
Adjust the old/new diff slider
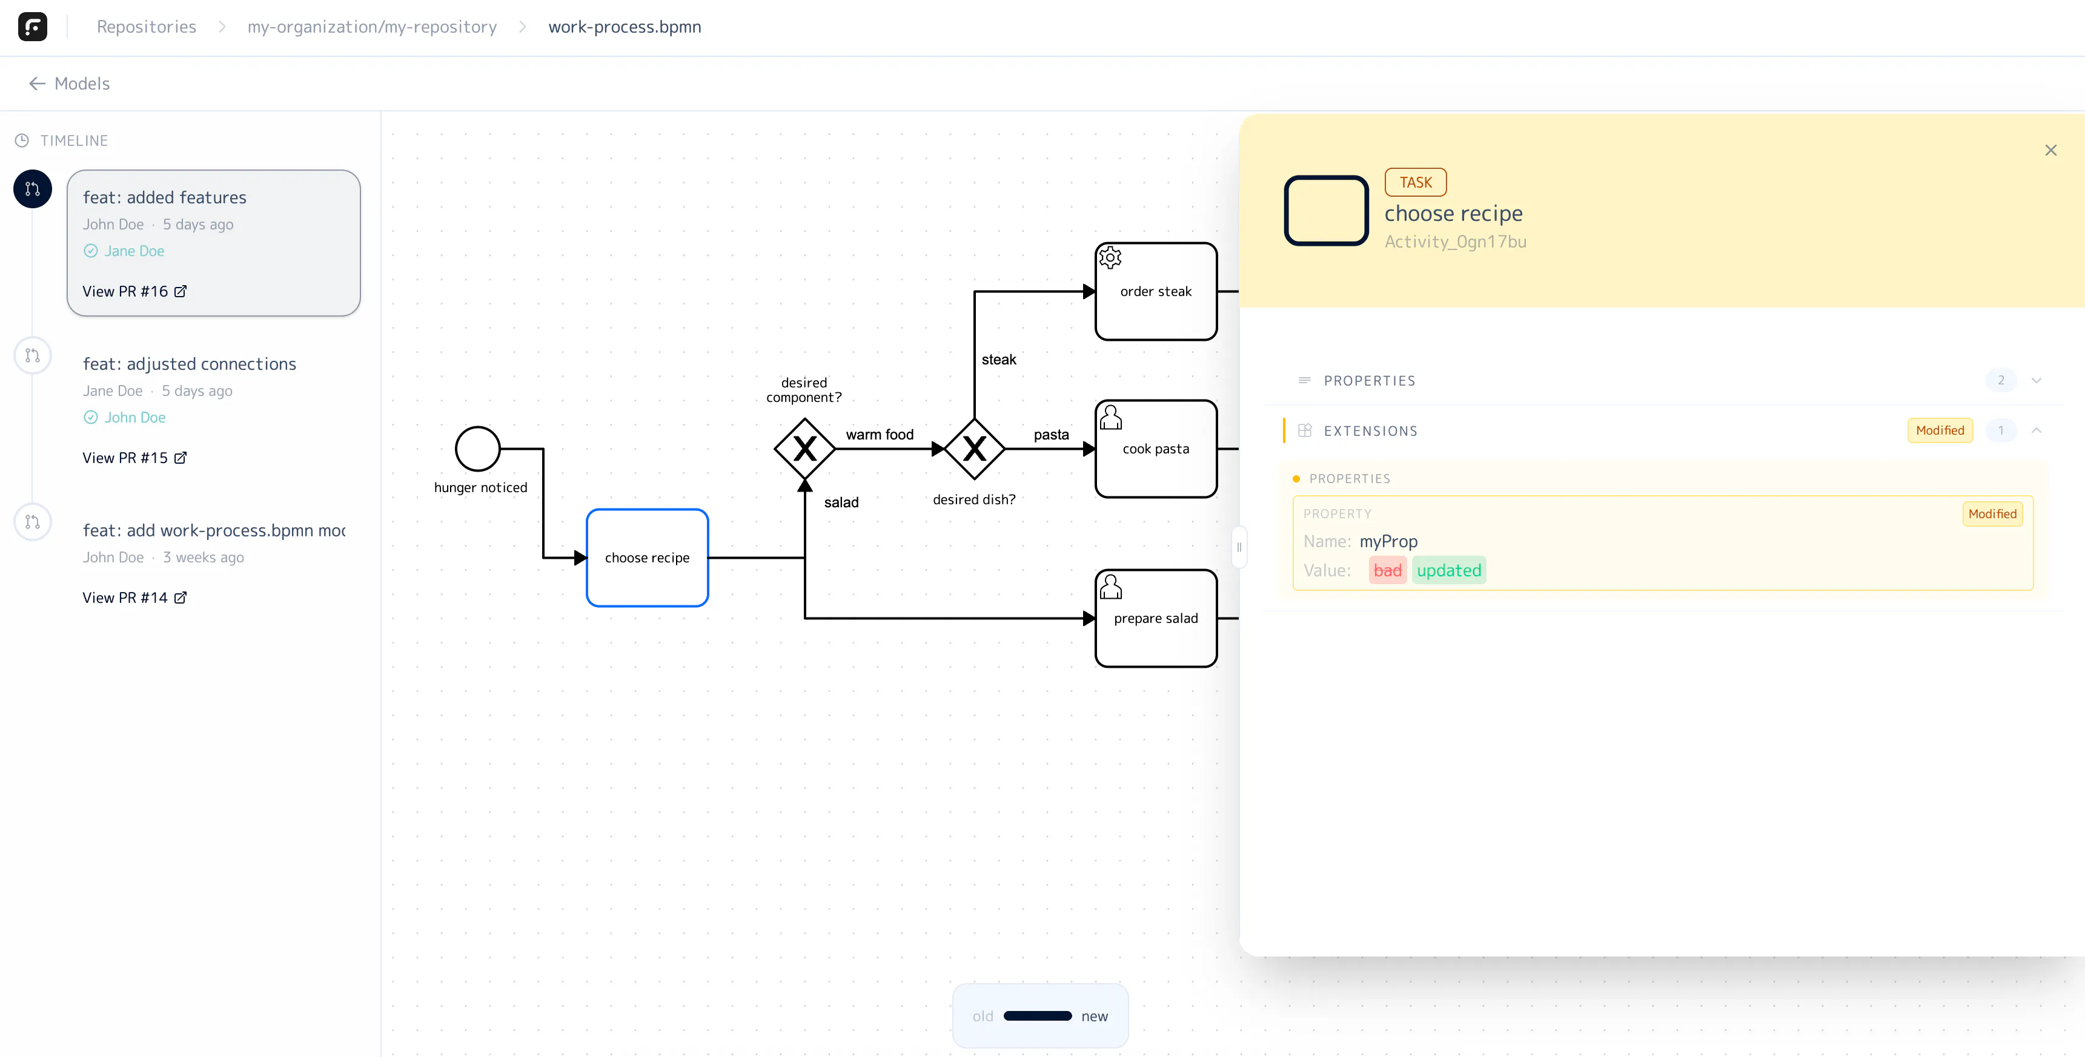point(1038,1016)
